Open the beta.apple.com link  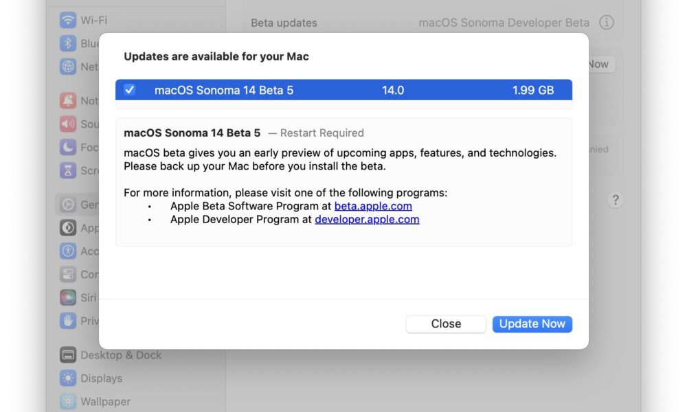(x=373, y=206)
